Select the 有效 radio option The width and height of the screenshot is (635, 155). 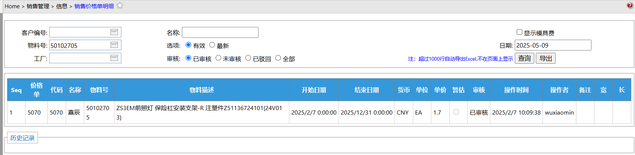pos(189,45)
